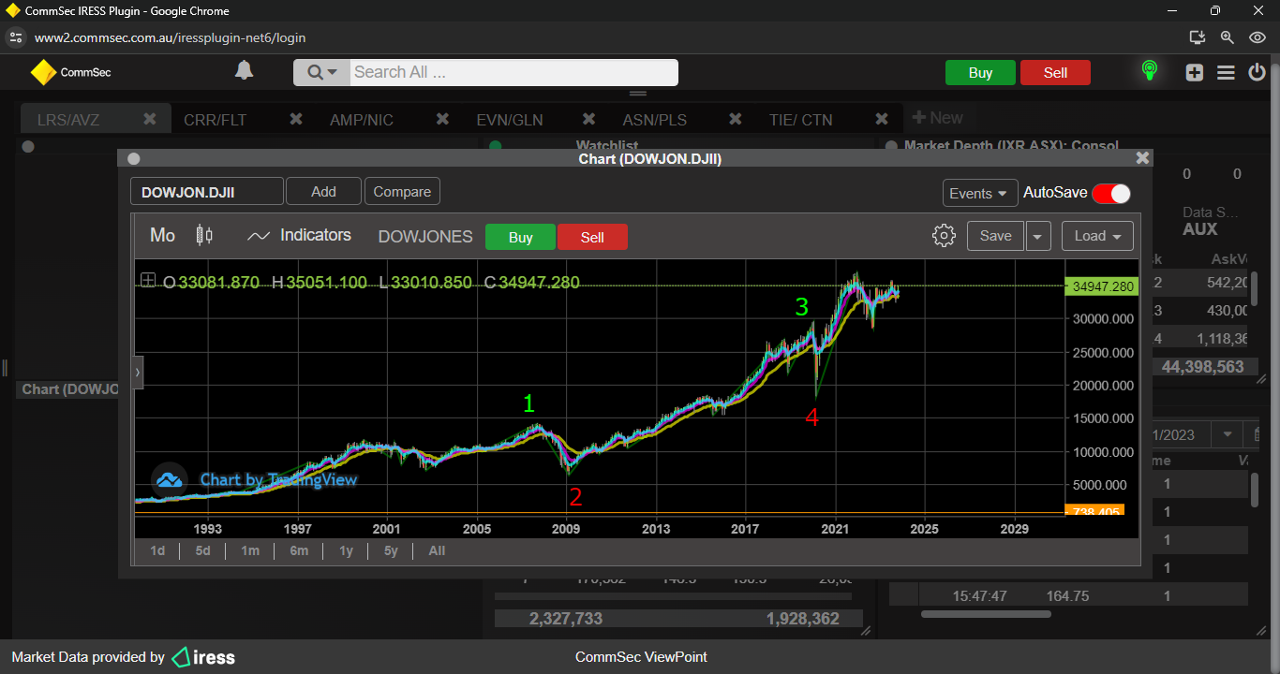The height and width of the screenshot is (674, 1280).
Task: Click the green lightbulb ideas icon
Action: [x=1149, y=71]
